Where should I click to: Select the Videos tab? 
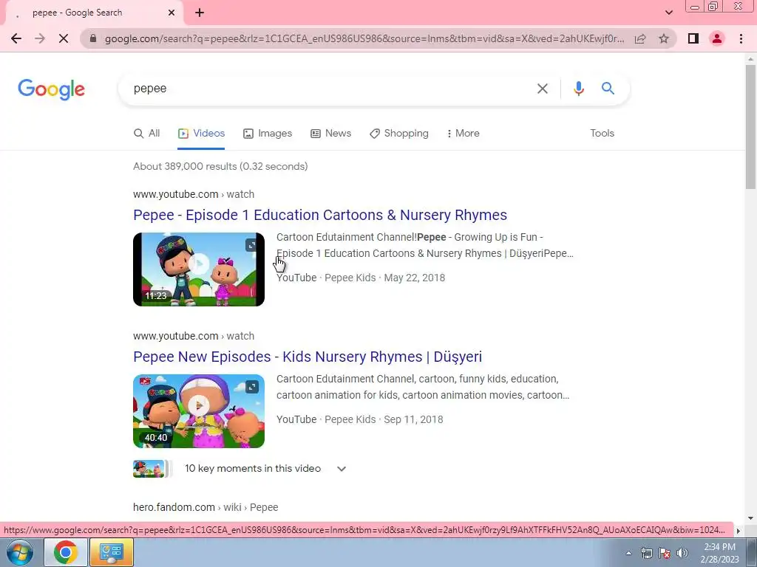(x=201, y=134)
